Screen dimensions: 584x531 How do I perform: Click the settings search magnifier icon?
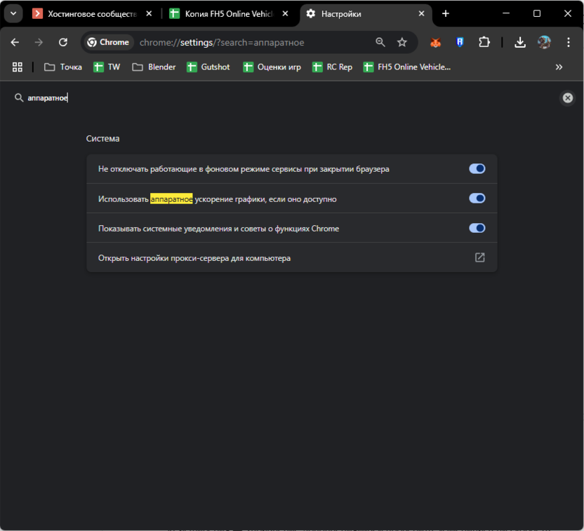(19, 98)
